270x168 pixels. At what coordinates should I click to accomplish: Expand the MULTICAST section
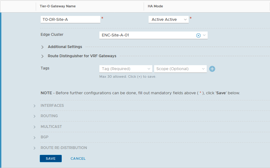click(35, 127)
